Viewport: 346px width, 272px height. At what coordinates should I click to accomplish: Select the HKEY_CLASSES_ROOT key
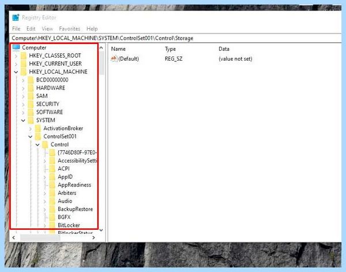(x=55, y=55)
